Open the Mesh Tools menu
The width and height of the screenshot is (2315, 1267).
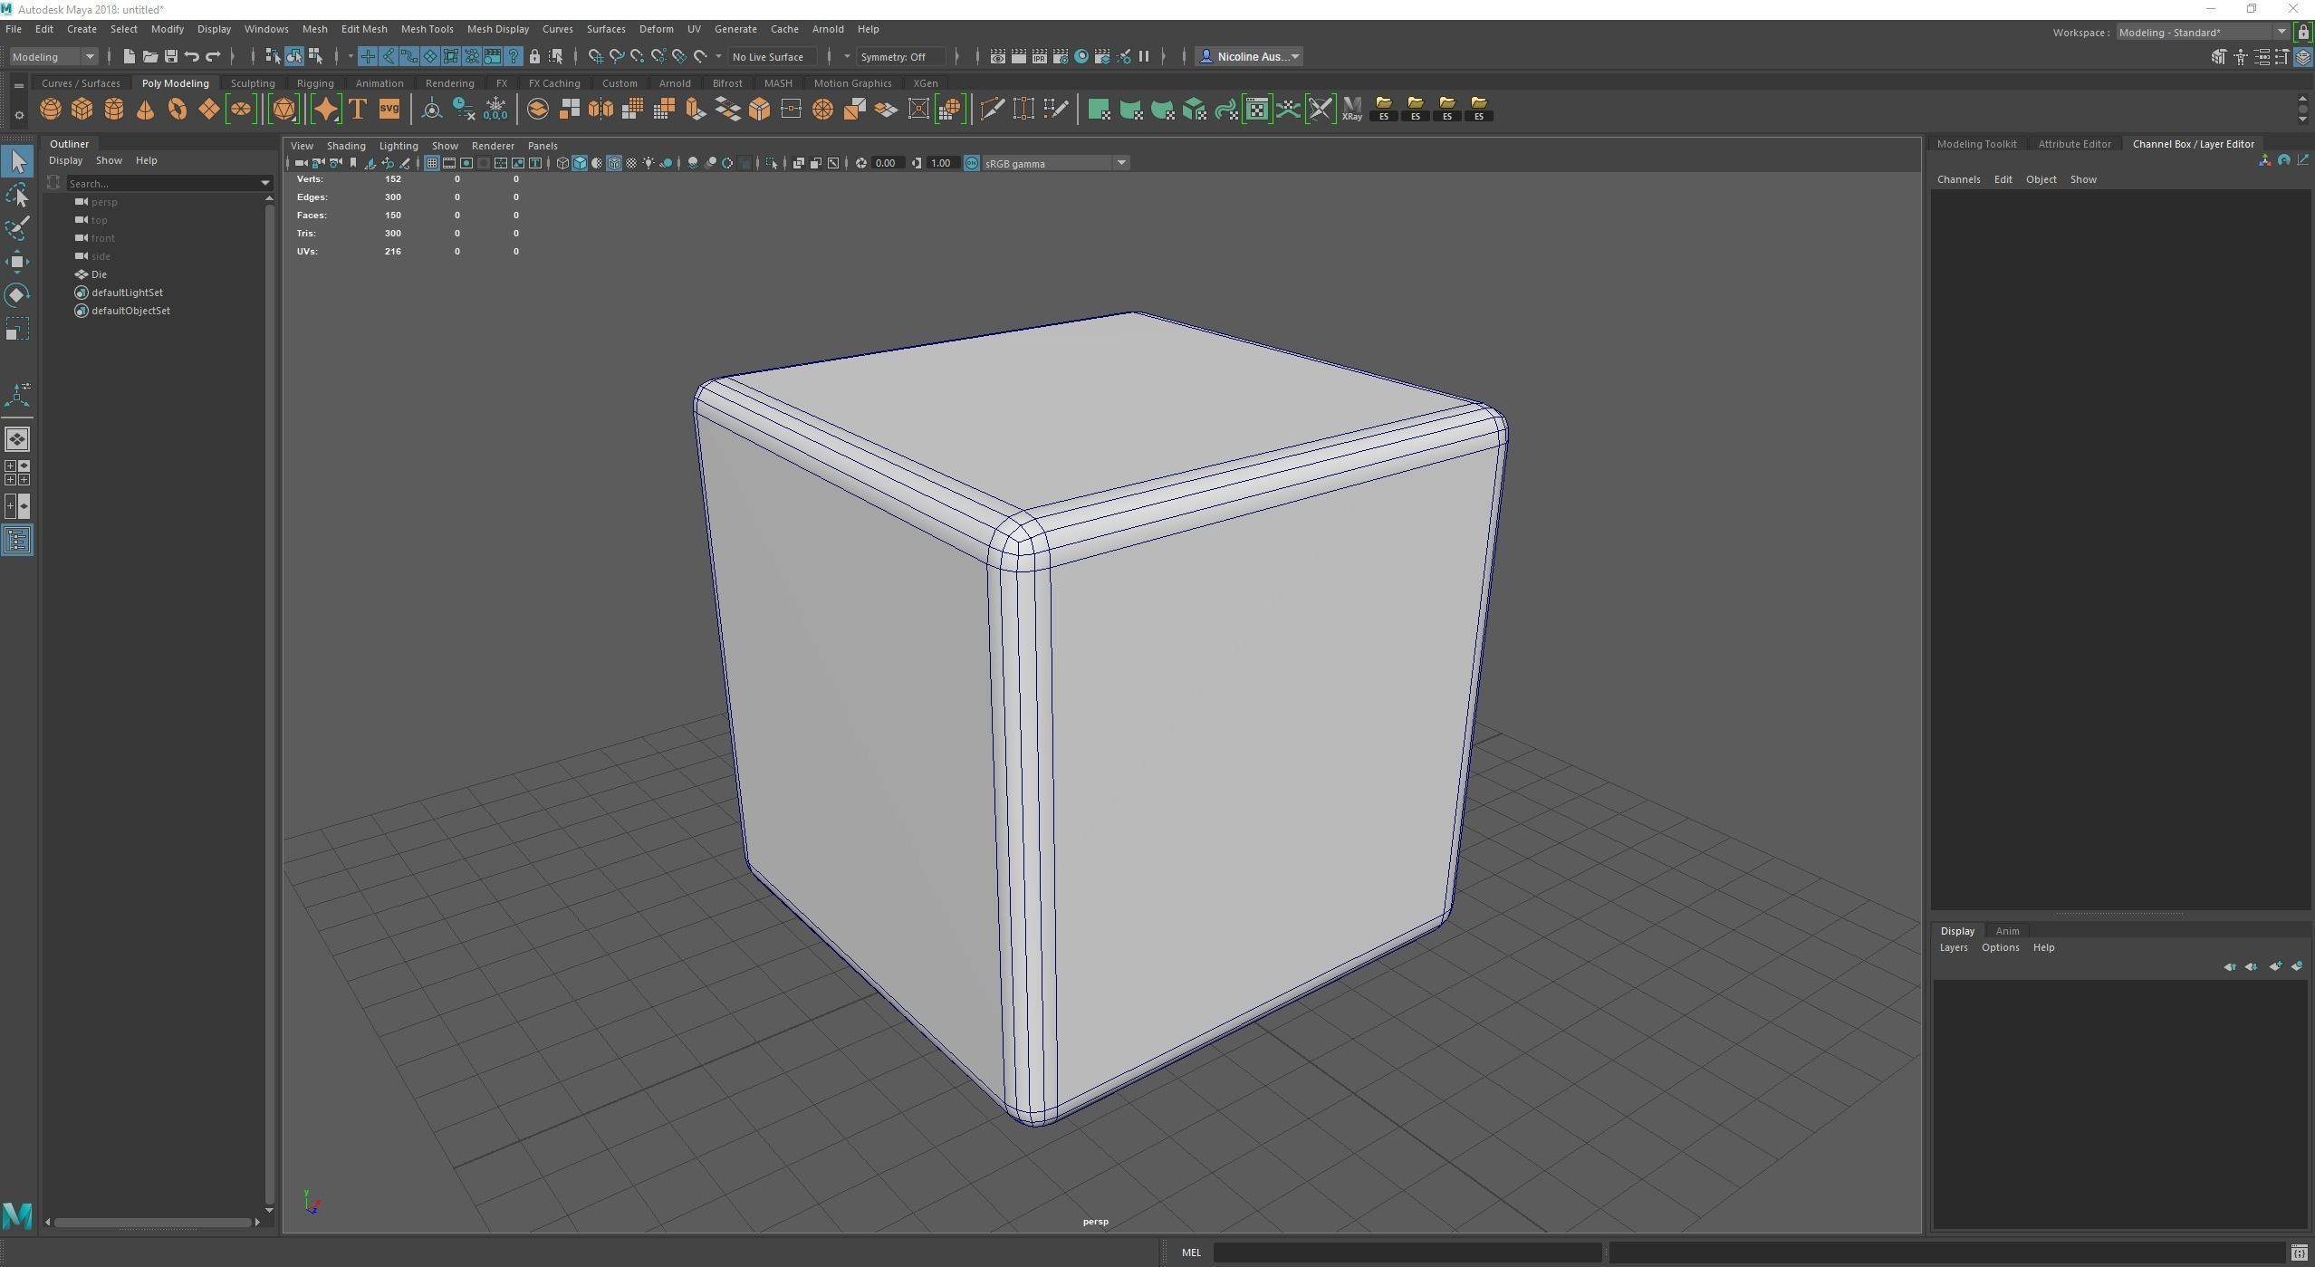(x=427, y=29)
